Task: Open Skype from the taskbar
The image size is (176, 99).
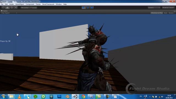Action: point(28,97)
